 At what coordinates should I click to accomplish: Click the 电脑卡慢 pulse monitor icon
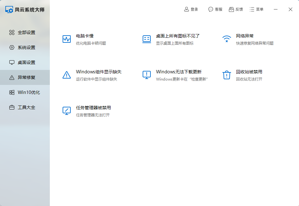67,39
